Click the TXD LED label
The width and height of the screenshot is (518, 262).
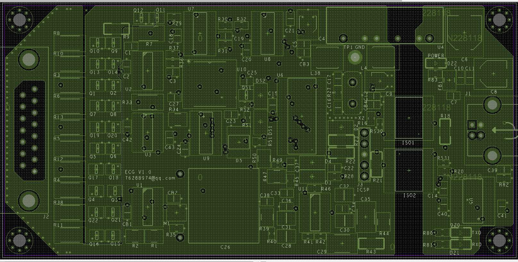click(477, 233)
